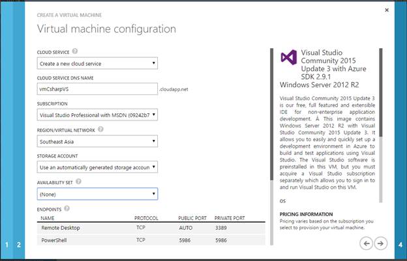Jump to wizard step 4

click(x=400, y=245)
